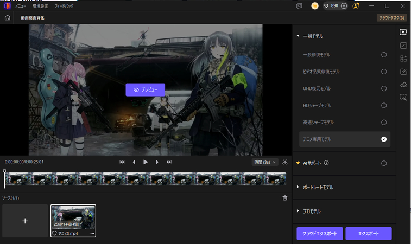Select the アニメ3.mp4 source thumbnail

pyautogui.click(x=73, y=218)
